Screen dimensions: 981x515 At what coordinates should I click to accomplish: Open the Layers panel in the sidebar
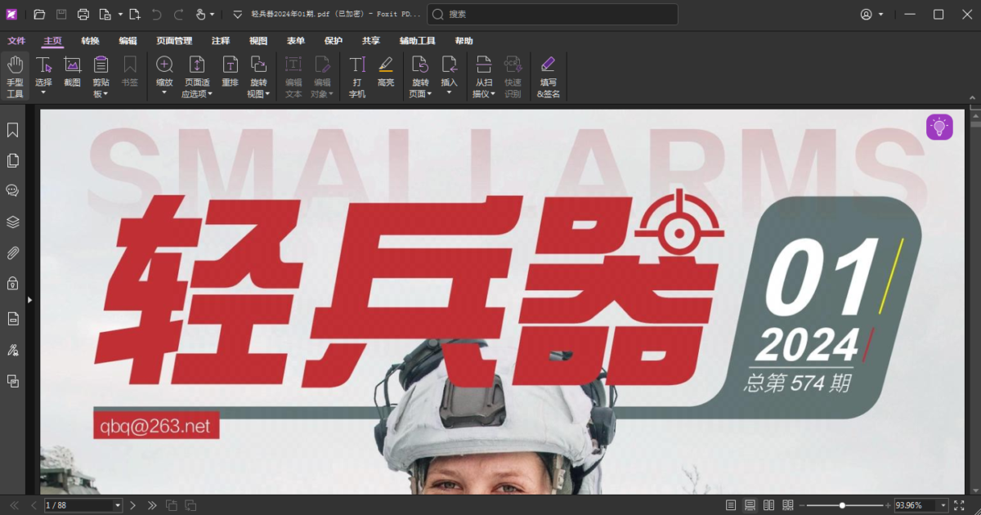pos(12,222)
